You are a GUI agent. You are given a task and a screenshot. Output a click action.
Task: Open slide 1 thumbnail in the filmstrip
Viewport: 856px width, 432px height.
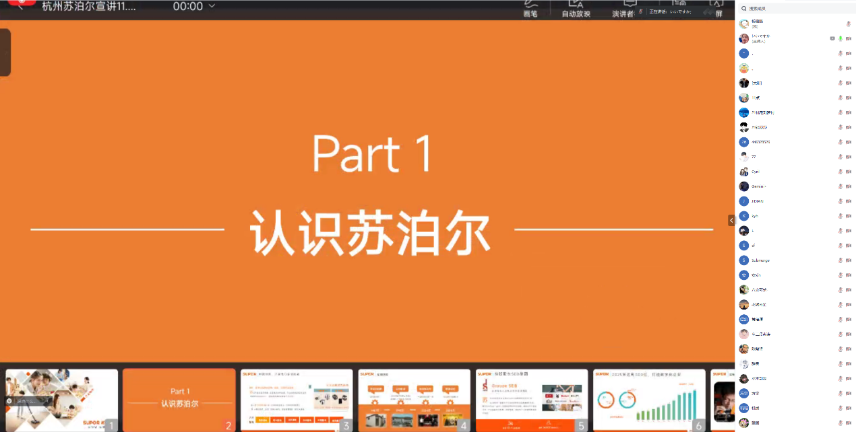(61, 400)
